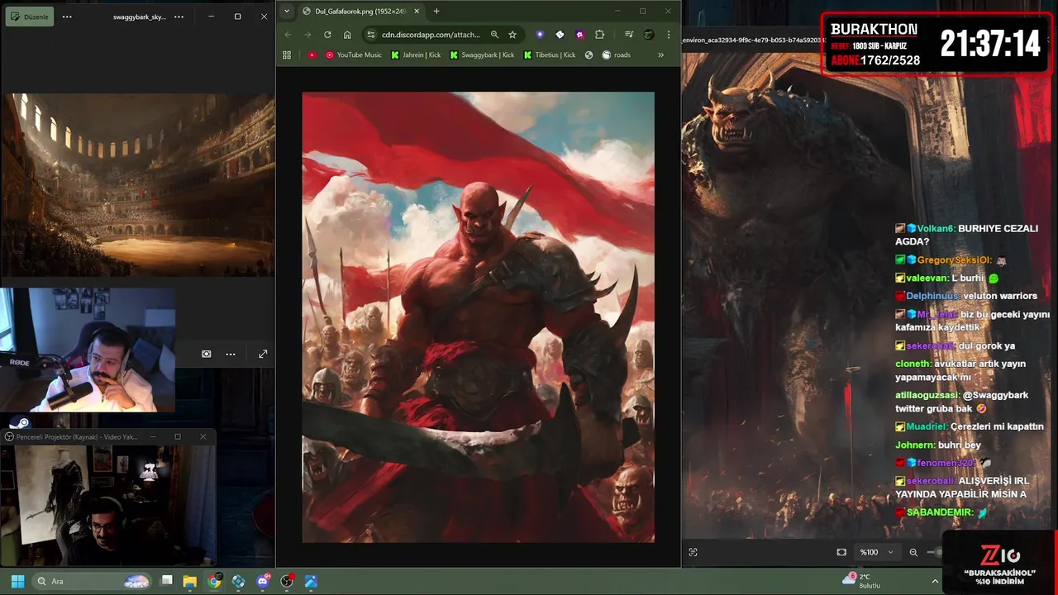This screenshot has height=595, width=1058.
Task: Click the text scan icon in right viewer
Action: [693, 552]
